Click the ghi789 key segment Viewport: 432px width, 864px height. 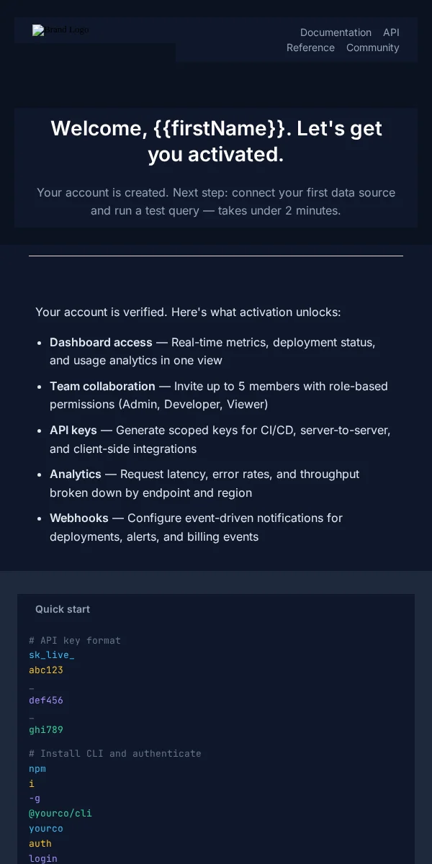[46, 729]
